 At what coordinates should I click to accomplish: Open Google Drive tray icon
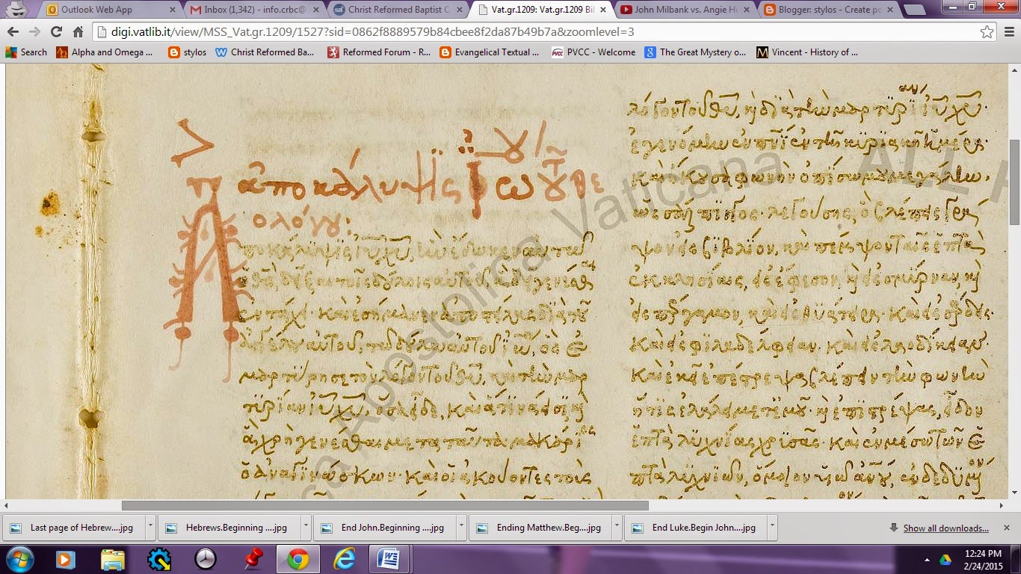click(x=946, y=560)
